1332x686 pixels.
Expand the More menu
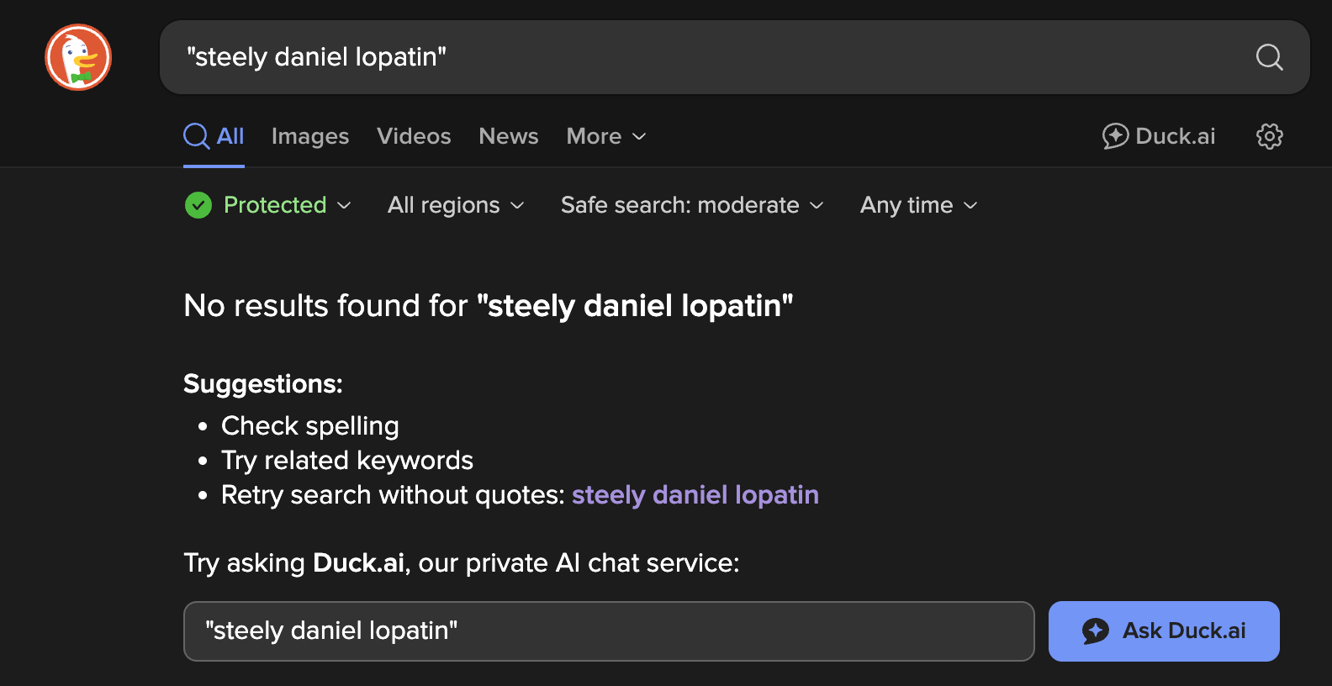pos(605,136)
